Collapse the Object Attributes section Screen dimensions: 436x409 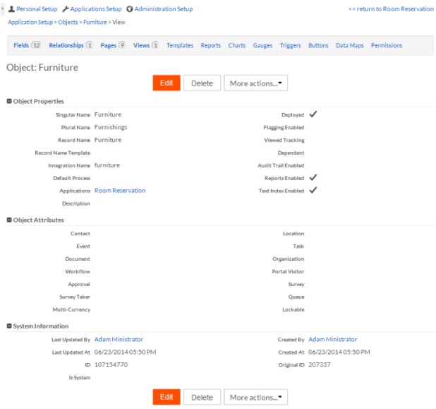[x=9, y=220]
